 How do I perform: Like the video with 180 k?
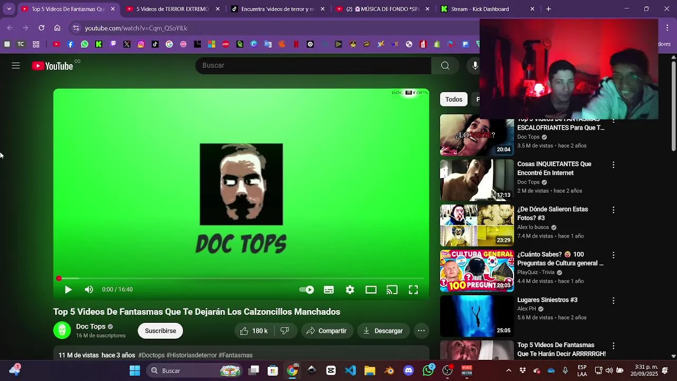point(254,331)
